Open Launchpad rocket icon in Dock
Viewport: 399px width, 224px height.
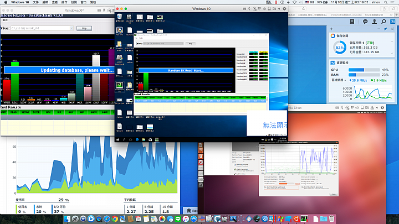(75, 218)
